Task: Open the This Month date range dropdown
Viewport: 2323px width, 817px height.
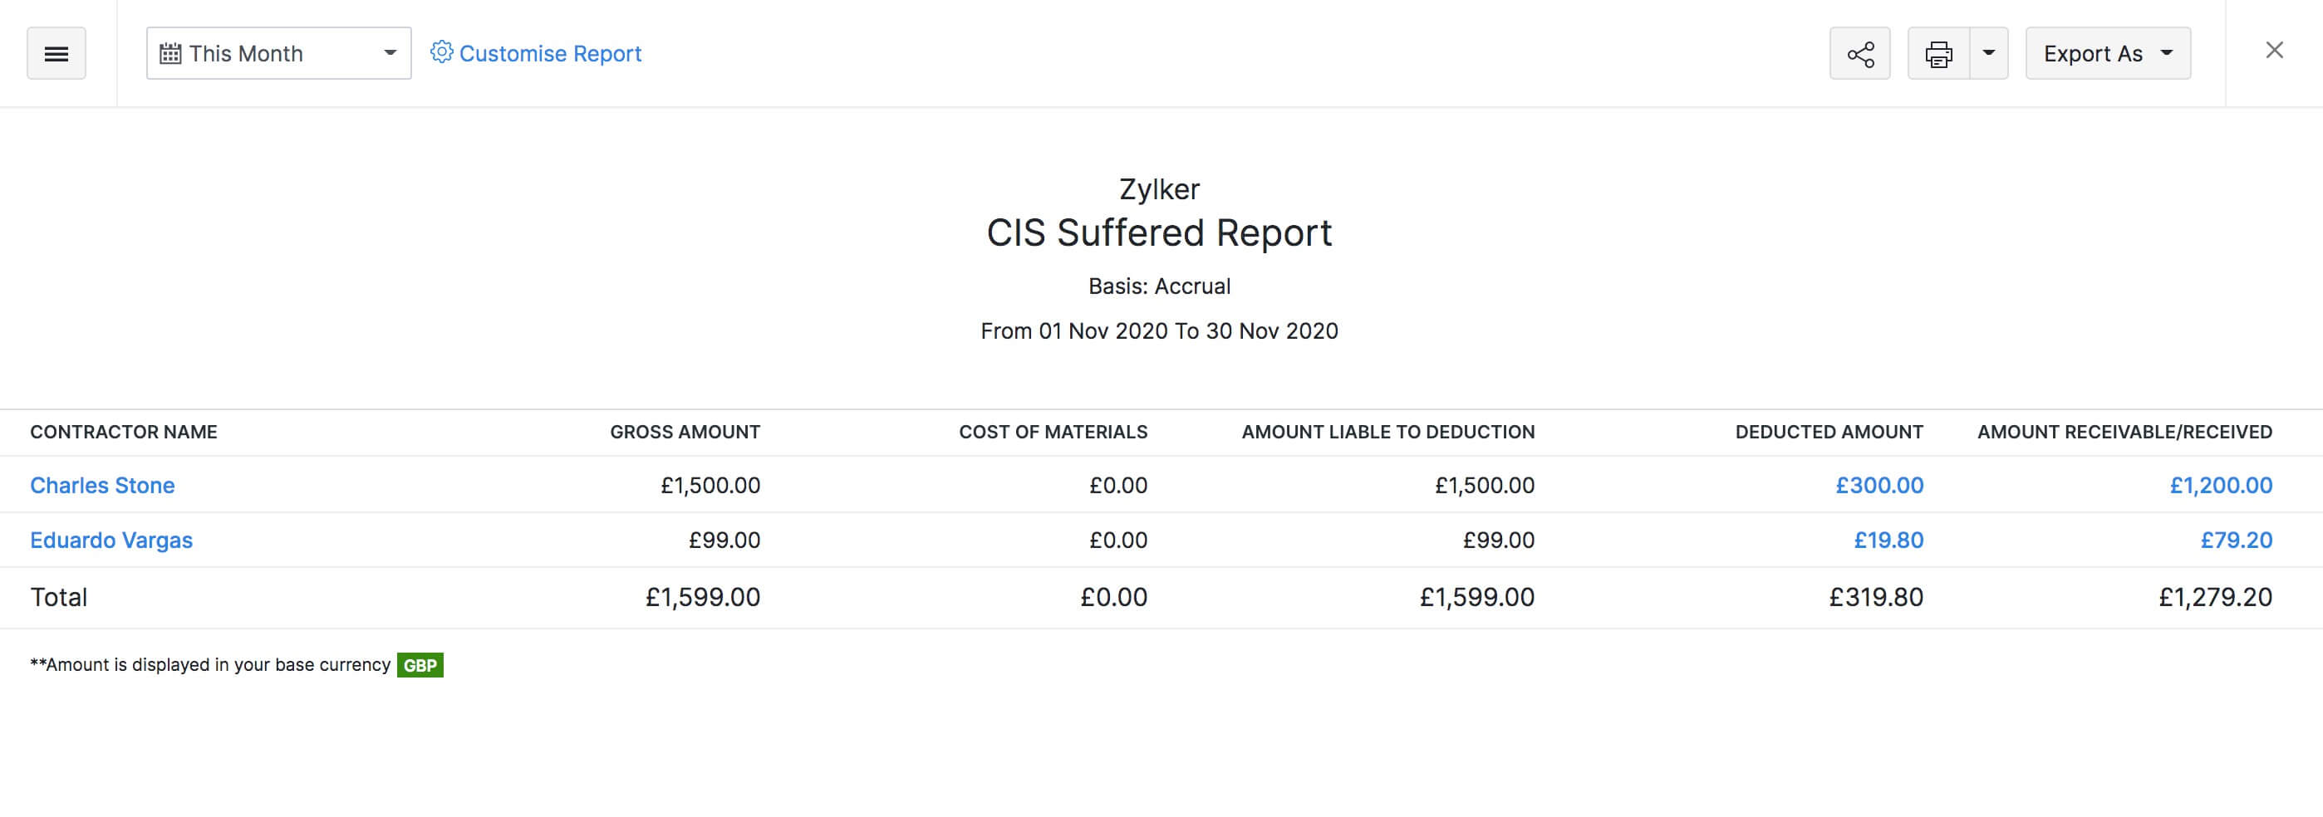Action: click(278, 54)
